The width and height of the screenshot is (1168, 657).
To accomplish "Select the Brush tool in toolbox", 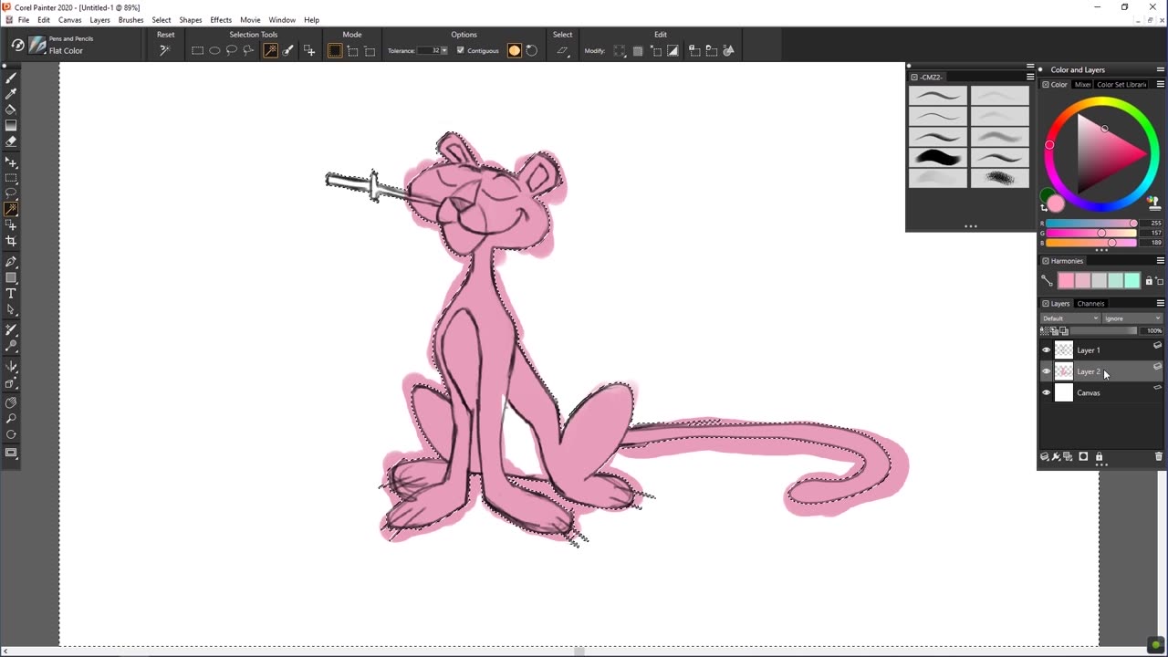I will pyautogui.click(x=11, y=78).
